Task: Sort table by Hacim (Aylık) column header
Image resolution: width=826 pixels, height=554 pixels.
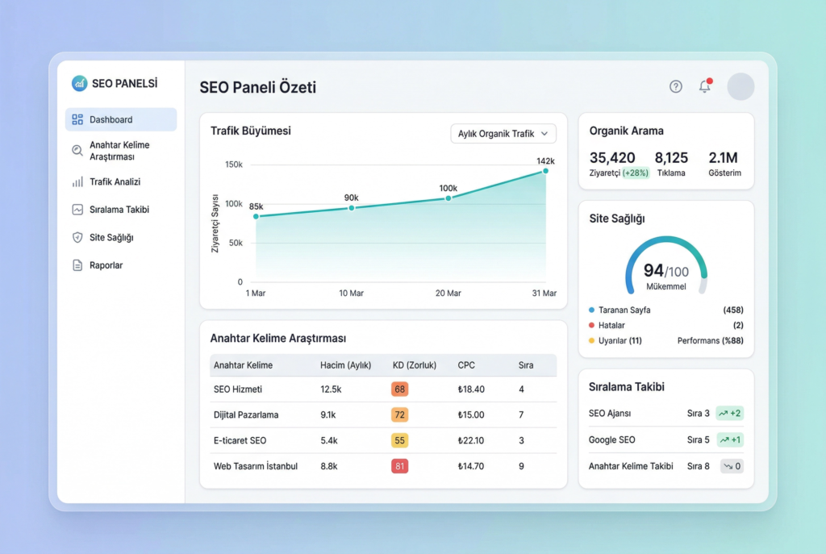Action: coord(345,365)
